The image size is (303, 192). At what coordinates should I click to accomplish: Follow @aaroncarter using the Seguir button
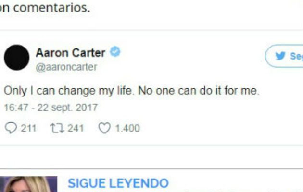pos(284,56)
